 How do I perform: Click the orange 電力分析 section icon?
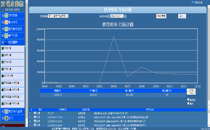pos(6,22)
